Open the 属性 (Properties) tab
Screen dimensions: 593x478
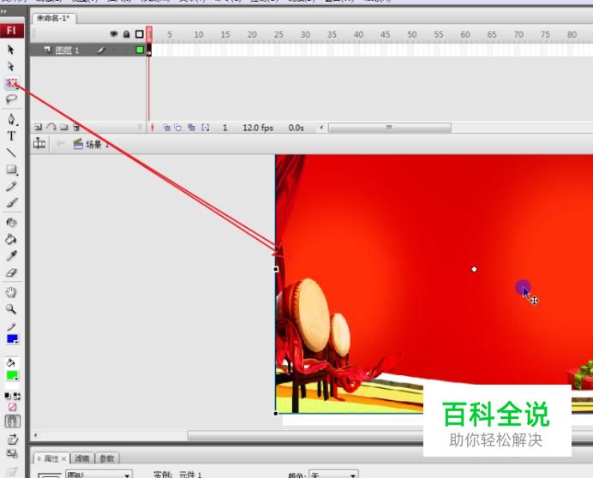[51, 458]
